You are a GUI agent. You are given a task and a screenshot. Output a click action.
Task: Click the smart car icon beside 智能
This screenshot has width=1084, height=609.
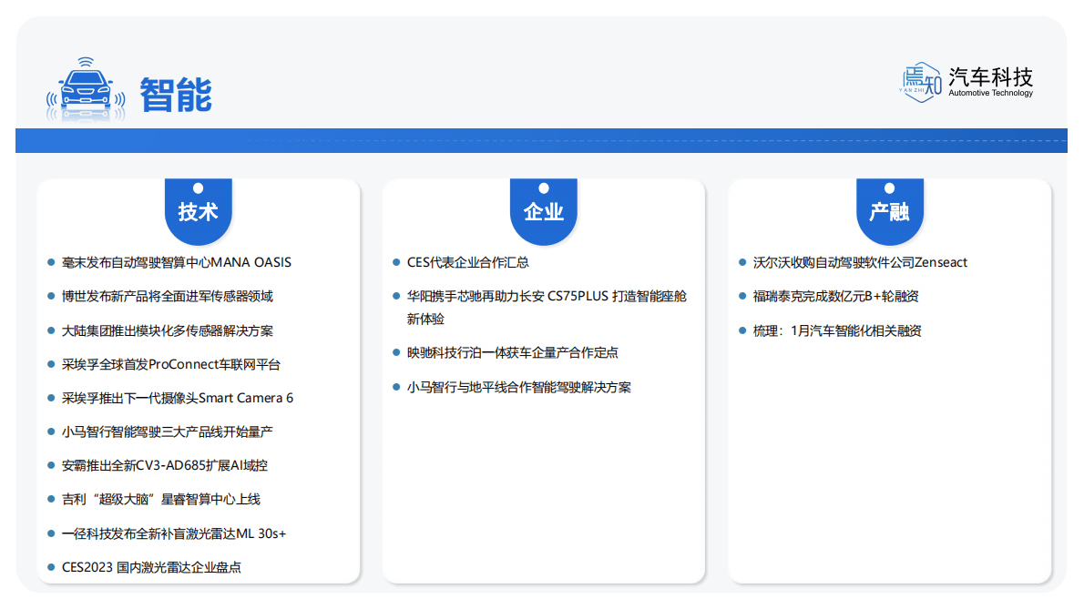coord(86,90)
